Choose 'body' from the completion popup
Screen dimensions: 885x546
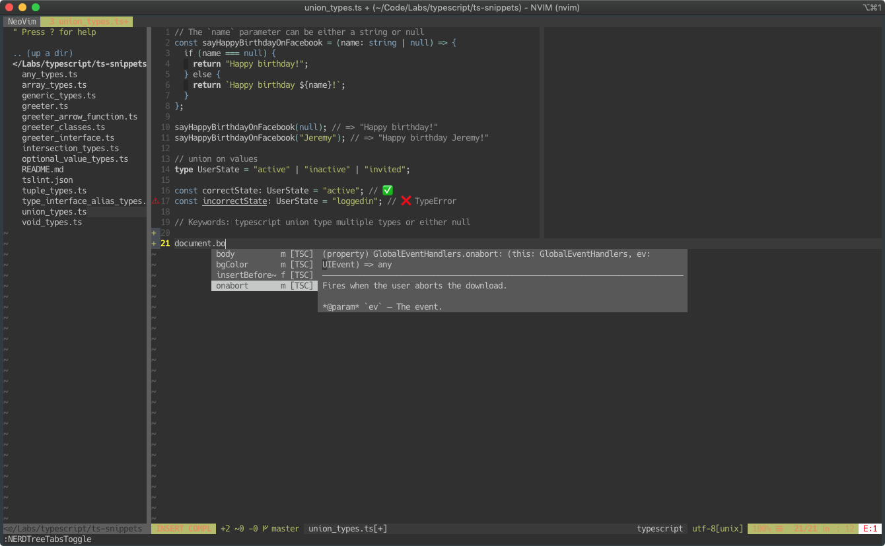(264, 254)
